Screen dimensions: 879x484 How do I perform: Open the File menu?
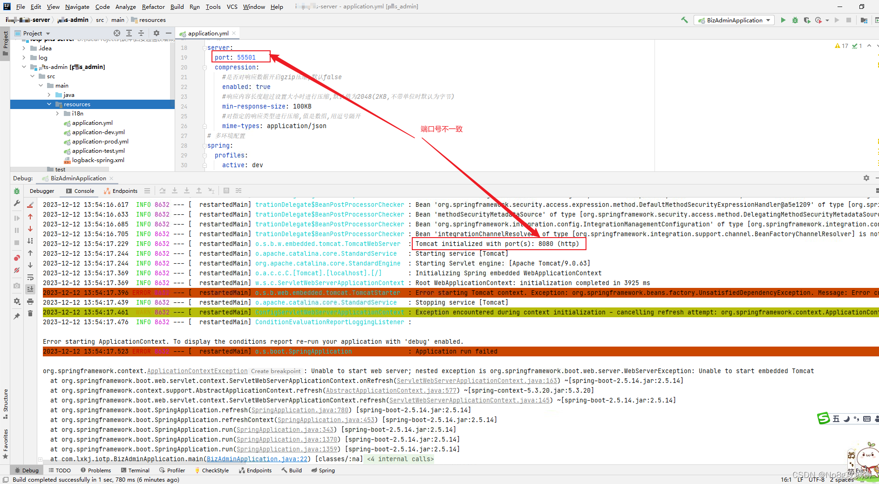pos(20,7)
